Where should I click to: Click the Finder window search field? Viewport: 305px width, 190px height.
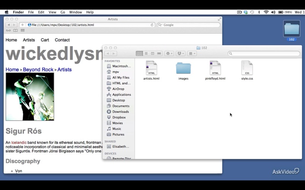(x=264, y=54)
